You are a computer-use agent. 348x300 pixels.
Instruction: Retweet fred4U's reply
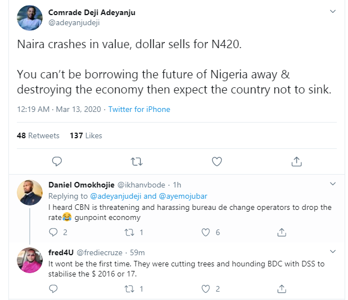(130, 289)
